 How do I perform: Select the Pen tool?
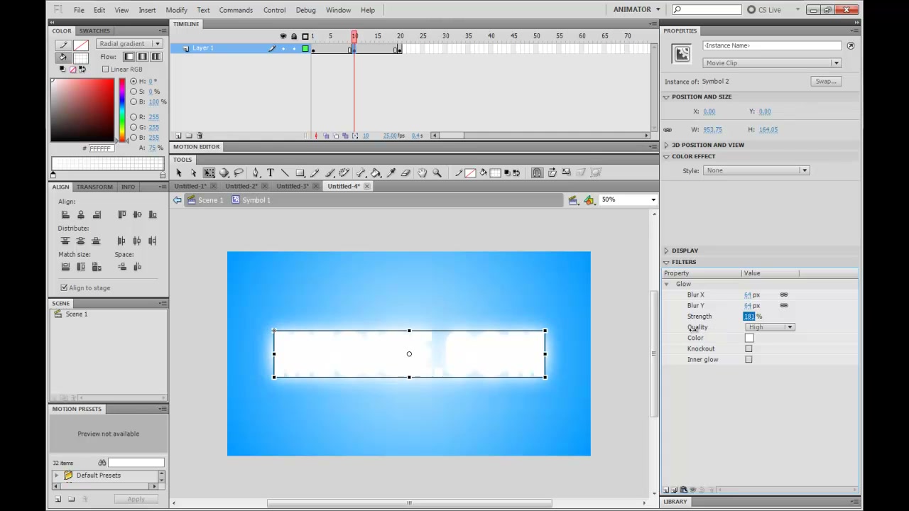tap(256, 172)
